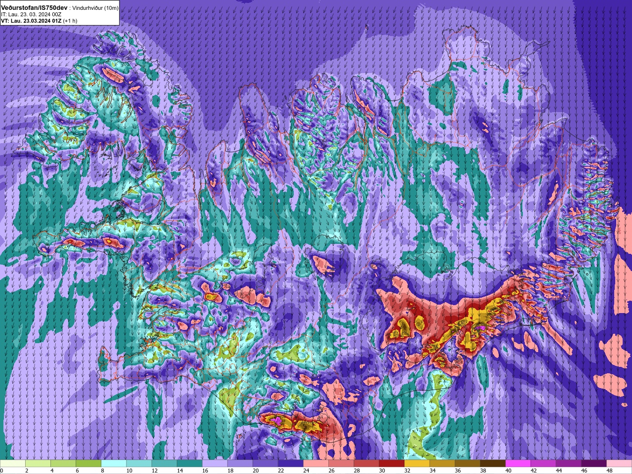Image resolution: width=632 pixels, height=474 pixels.
Task: Click the magenta swatch between 40 and 42
Action: point(518,464)
